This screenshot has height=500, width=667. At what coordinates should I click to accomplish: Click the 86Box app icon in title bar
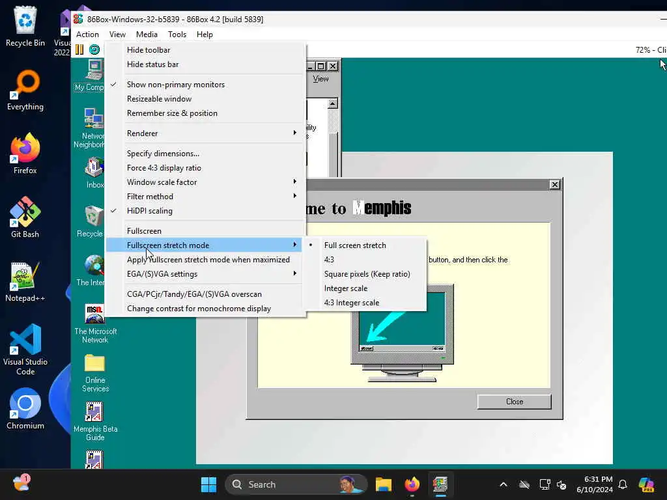tap(78, 19)
